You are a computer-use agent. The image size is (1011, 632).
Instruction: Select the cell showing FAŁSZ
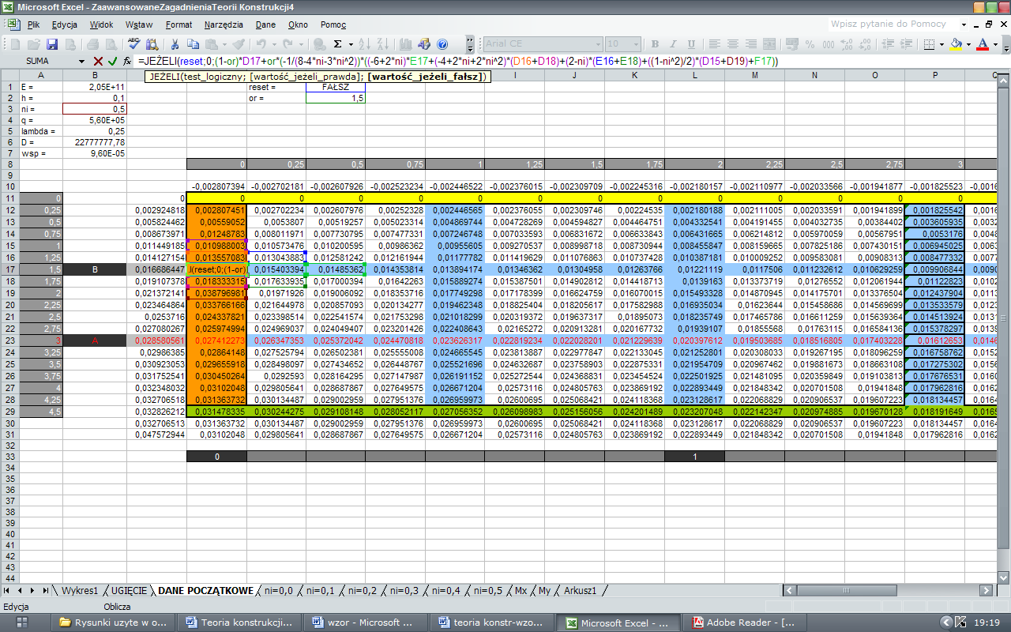click(336, 88)
